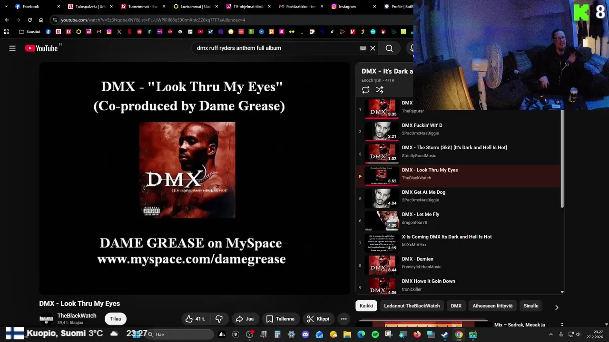Click the YouTube search magnifier button

click(x=389, y=48)
